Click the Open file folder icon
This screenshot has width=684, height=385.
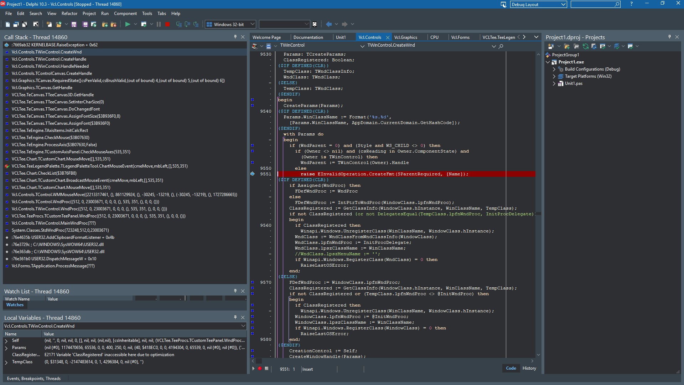tap(58, 24)
